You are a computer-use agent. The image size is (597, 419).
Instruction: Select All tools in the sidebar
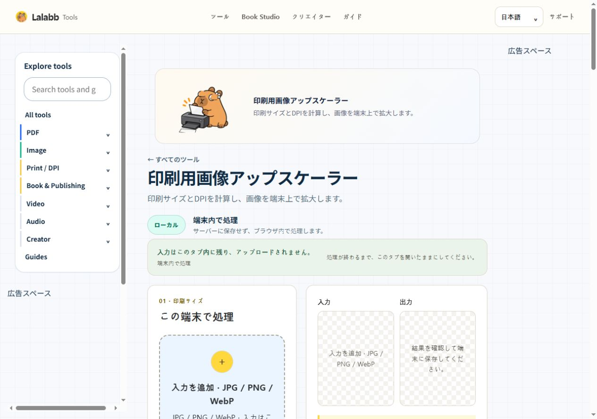tap(38, 115)
